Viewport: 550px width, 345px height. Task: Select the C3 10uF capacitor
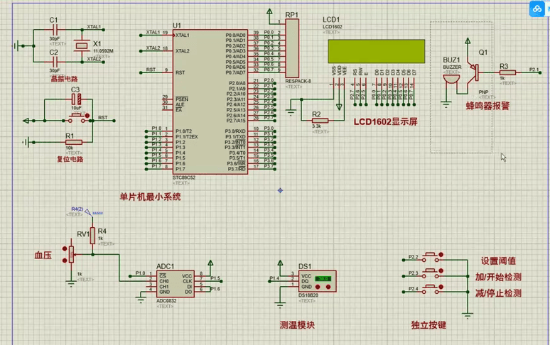pyautogui.click(x=75, y=99)
